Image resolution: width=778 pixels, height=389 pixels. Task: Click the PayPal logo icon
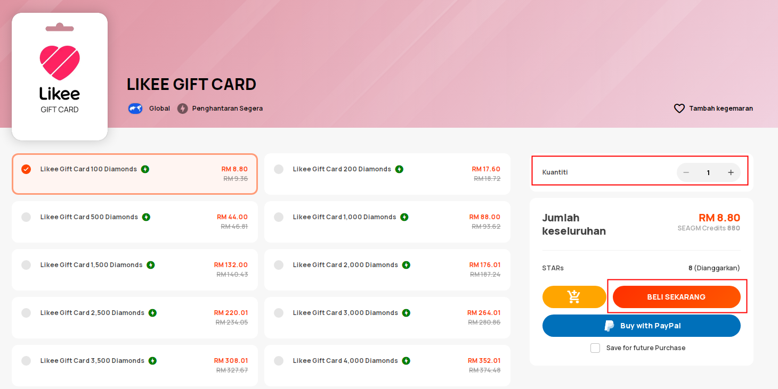609,326
